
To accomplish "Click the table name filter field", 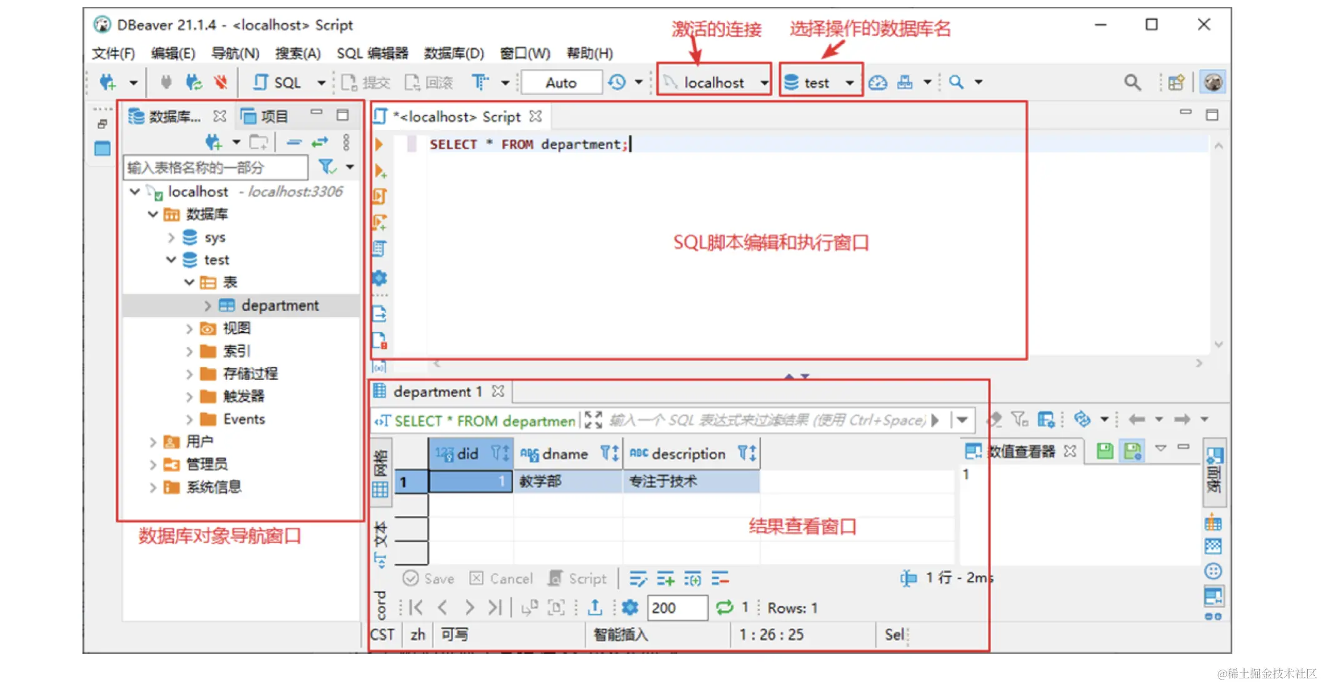I will pyautogui.click(x=216, y=167).
